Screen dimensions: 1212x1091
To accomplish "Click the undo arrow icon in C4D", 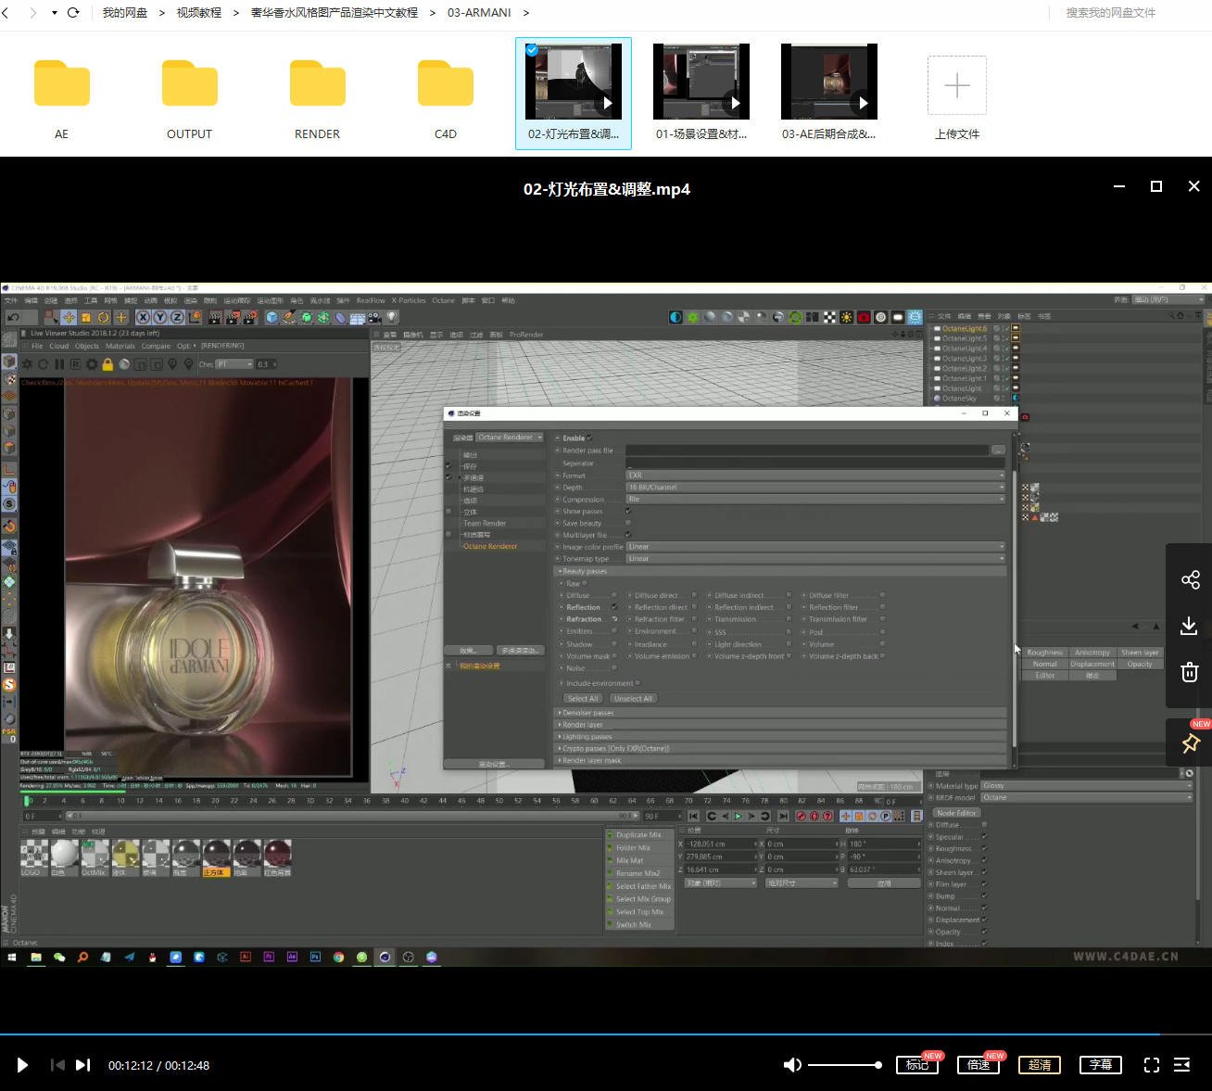I will 13,318.
